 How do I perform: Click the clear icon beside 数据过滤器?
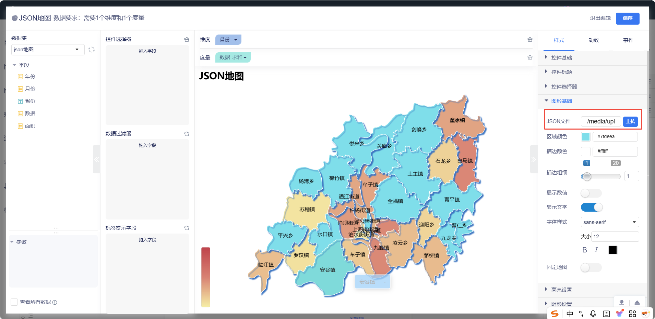pos(187,134)
